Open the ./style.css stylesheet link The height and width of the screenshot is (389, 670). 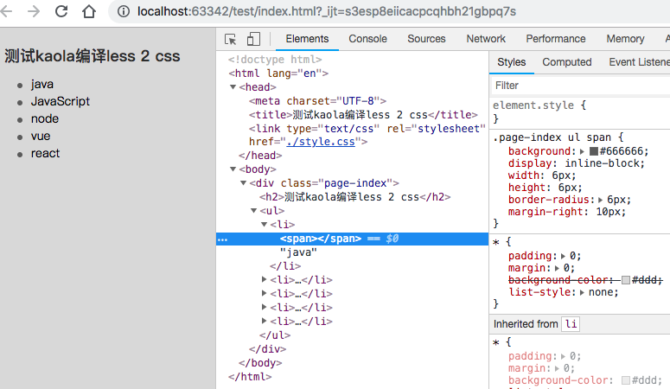(x=321, y=142)
